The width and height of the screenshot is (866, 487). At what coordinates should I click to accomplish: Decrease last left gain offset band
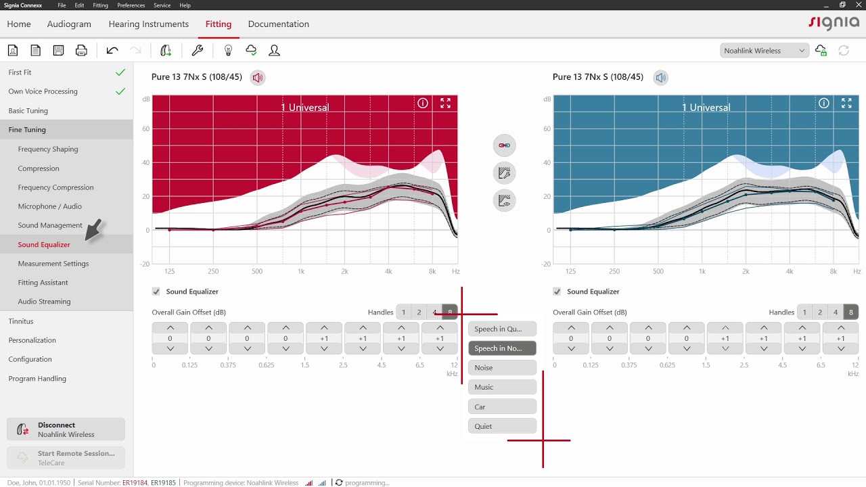[440, 349]
